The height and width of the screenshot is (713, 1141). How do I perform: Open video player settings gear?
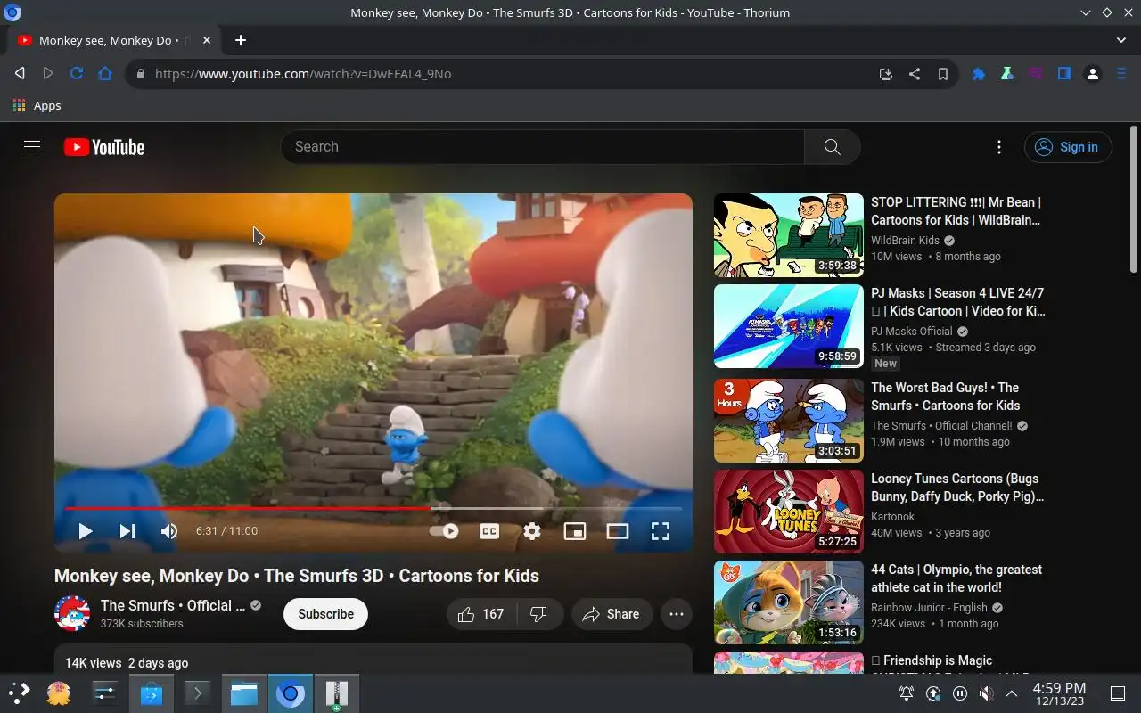[x=532, y=531]
